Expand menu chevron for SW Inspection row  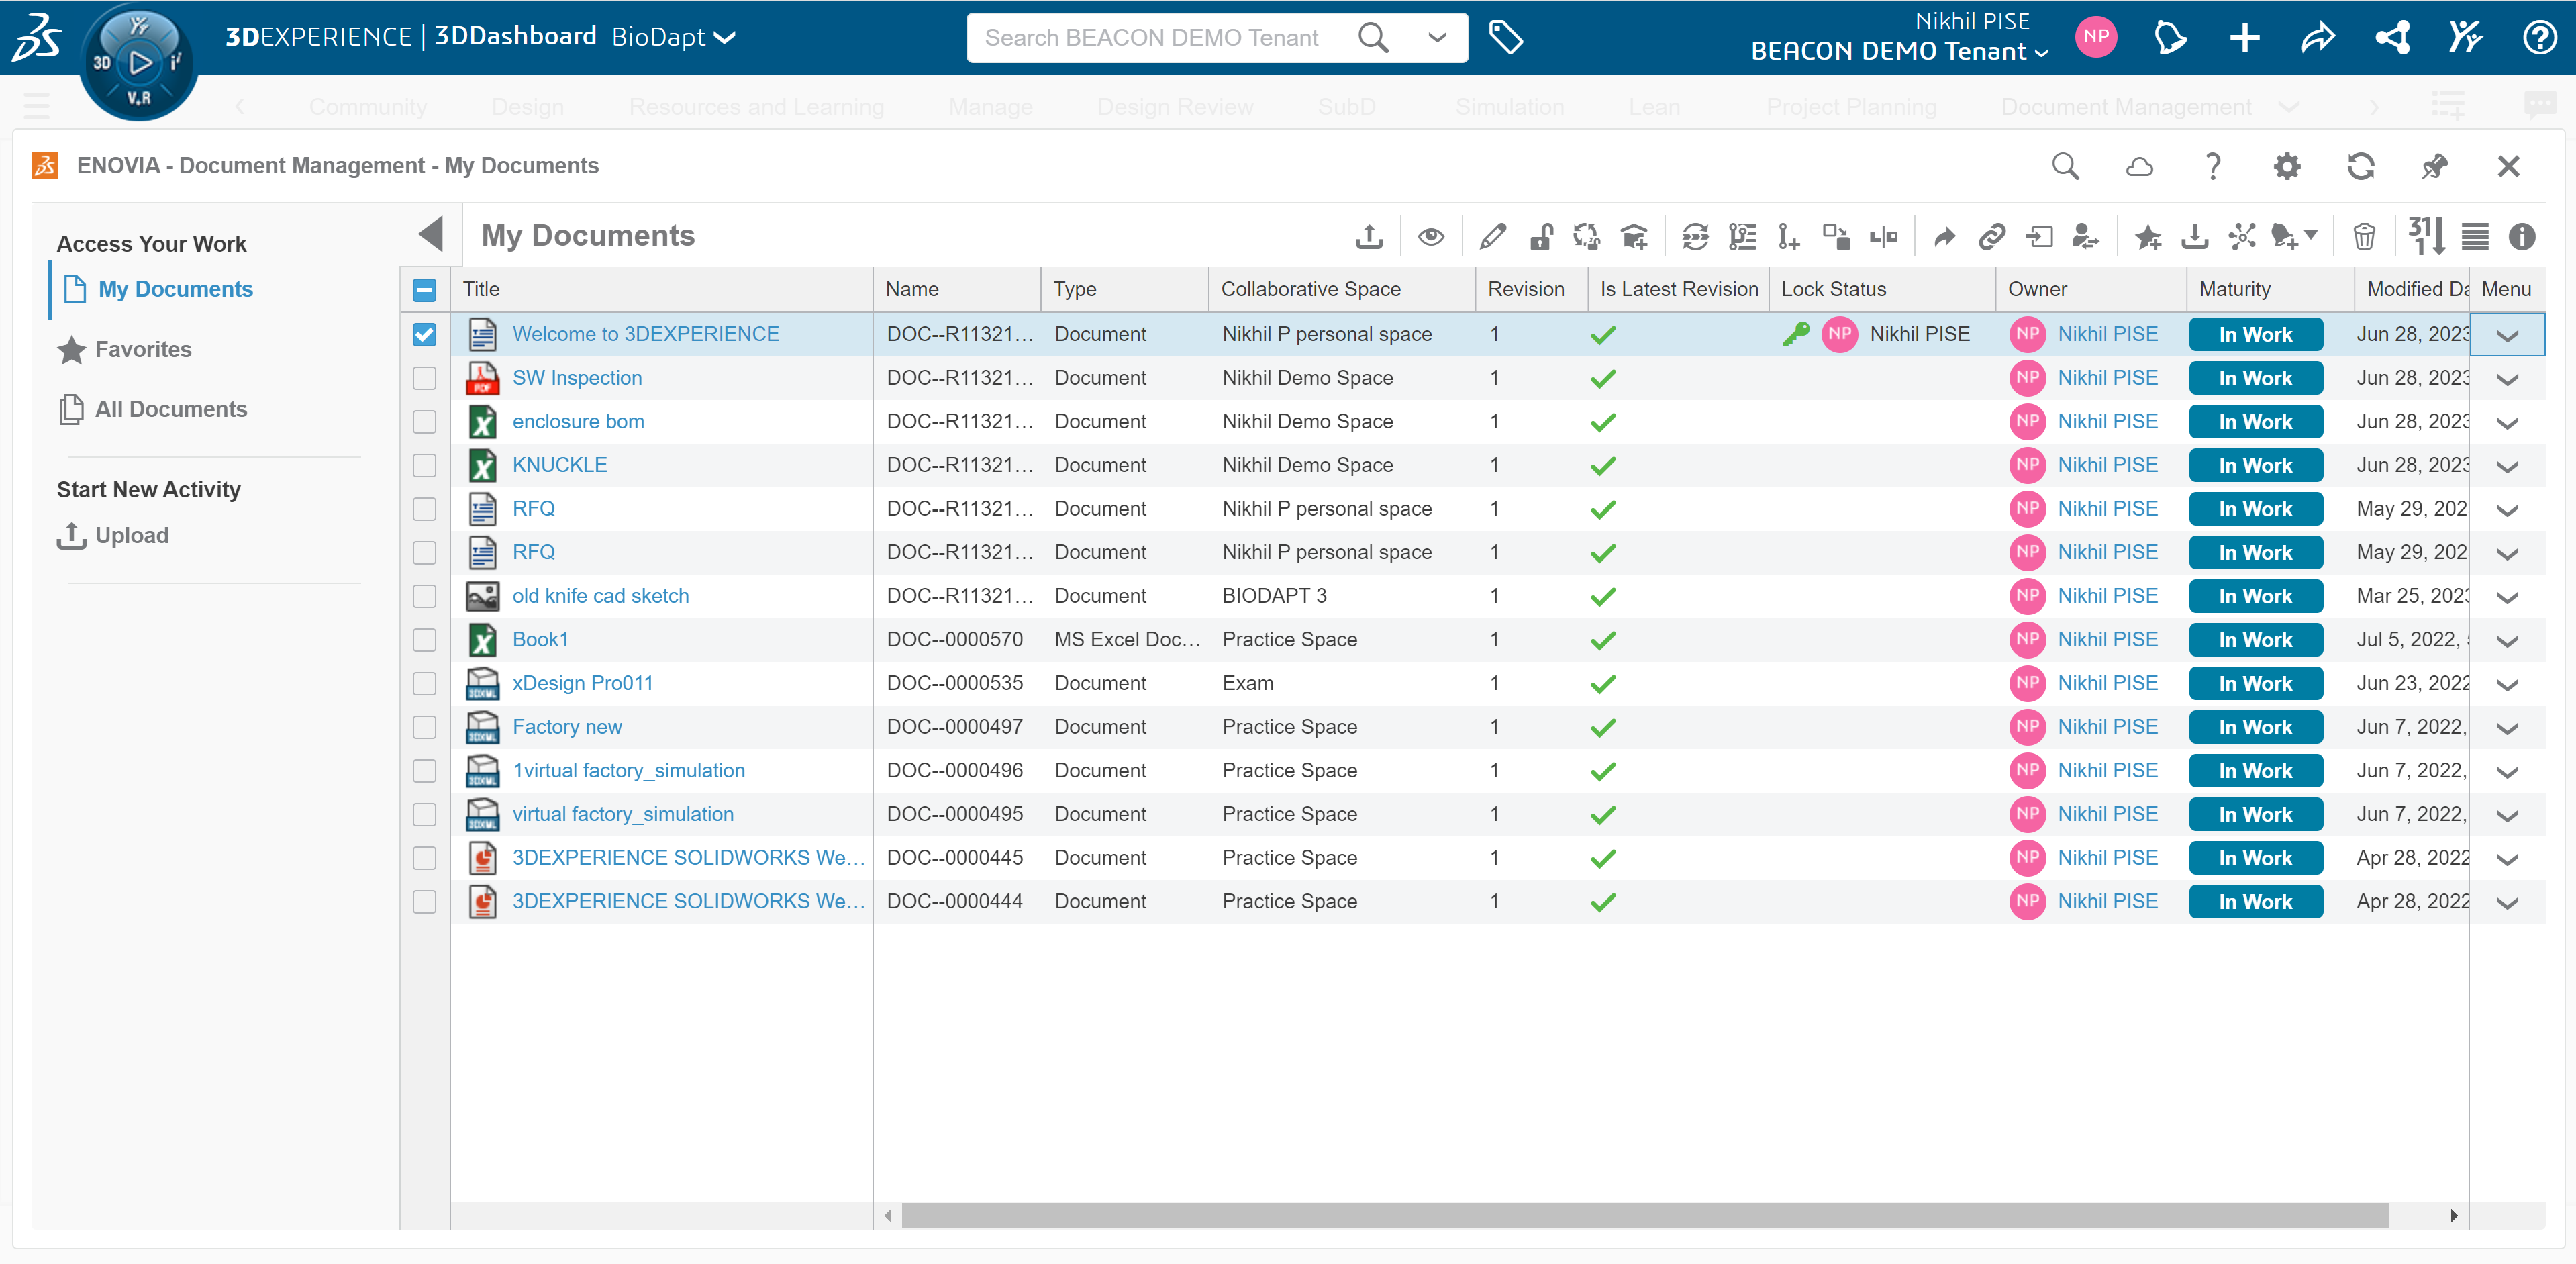[x=2507, y=379]
